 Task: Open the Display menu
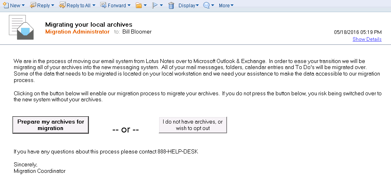pyautogui.click(x=188, y=6)
